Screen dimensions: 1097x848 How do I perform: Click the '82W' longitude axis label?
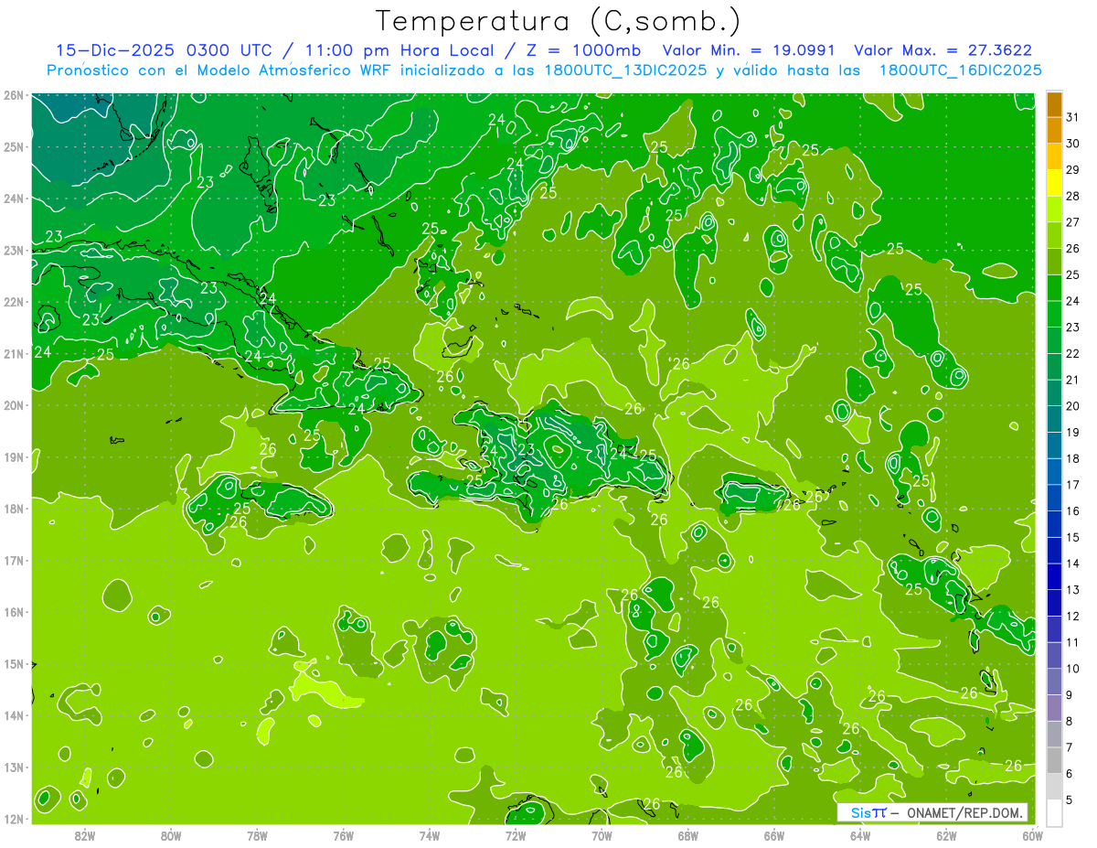coord(85,835)
